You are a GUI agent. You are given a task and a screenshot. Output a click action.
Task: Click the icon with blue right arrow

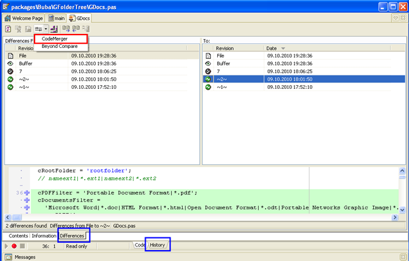coord(66,29)
